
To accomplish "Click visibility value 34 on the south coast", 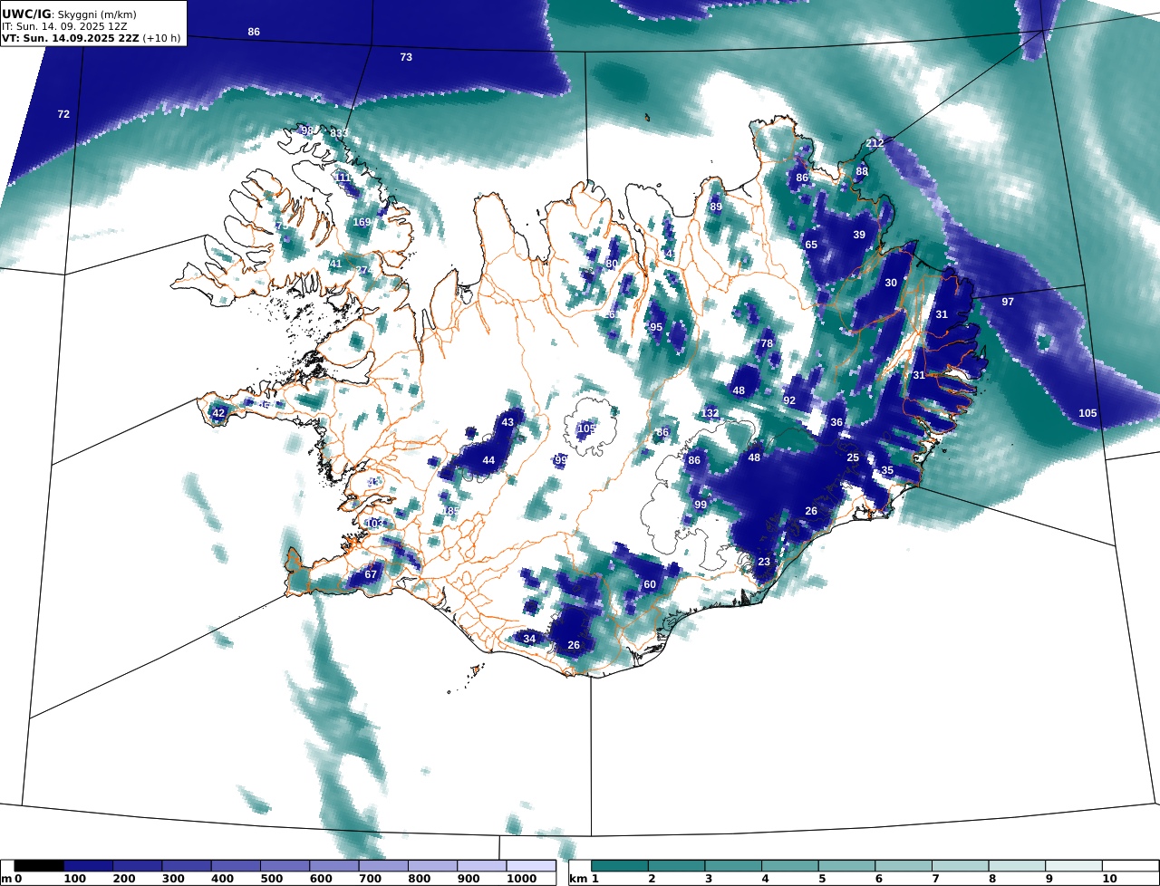I will pyautogui.click(x=529, y=639).
